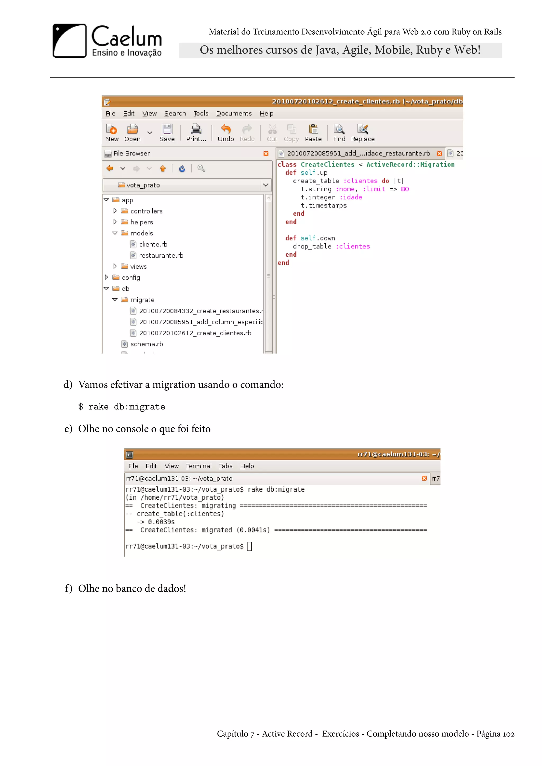Open the forward history dropdown arrow
The image size is (542, 766).
(149, 168)
